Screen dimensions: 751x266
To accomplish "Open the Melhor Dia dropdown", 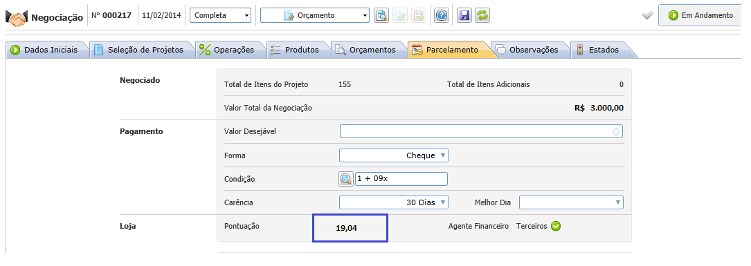I will pyautogui.click(x=572, y=202).
